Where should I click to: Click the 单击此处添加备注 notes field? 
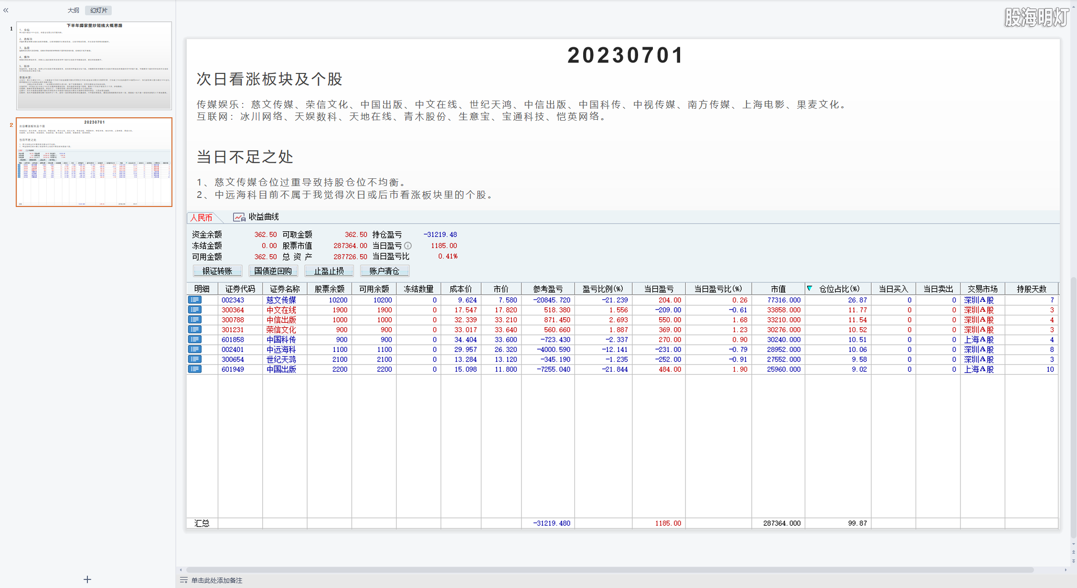(x=217, y=580)
